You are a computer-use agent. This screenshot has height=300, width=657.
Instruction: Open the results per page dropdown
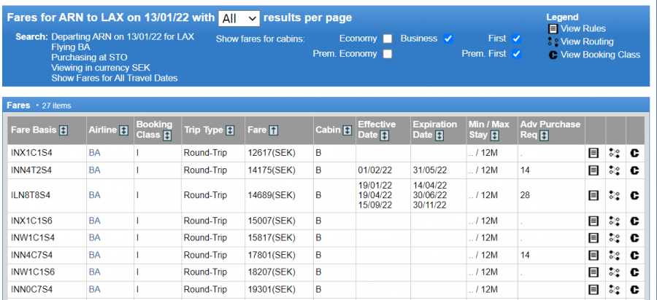[239, 18]
